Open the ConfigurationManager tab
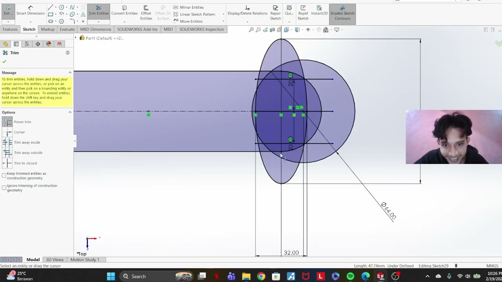 pos(27,44)
